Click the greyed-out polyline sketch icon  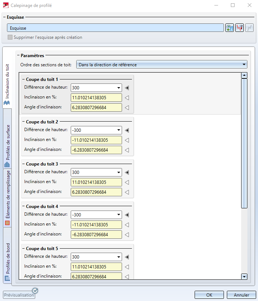point(249,28)
